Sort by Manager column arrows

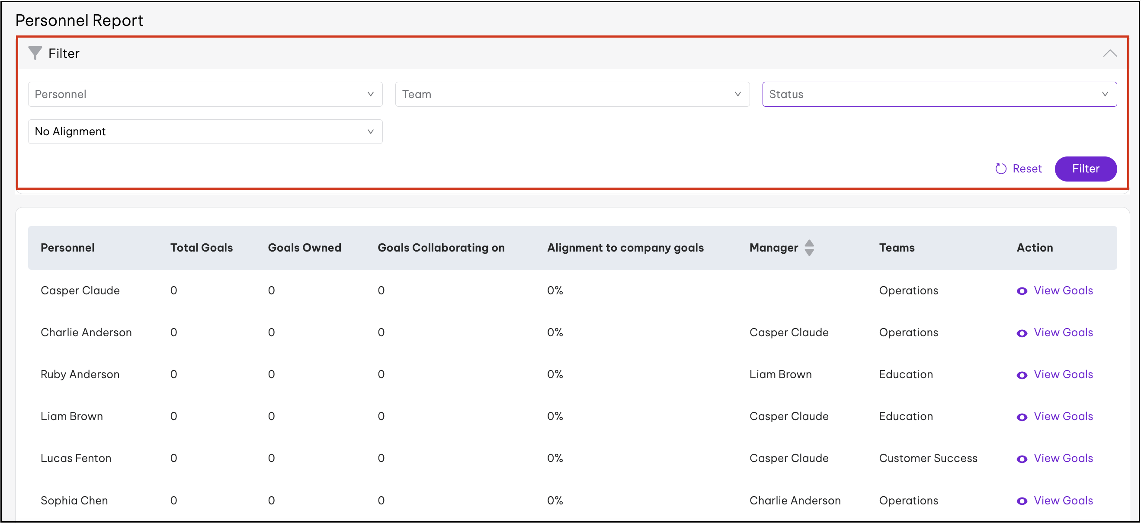coord(809,248)
